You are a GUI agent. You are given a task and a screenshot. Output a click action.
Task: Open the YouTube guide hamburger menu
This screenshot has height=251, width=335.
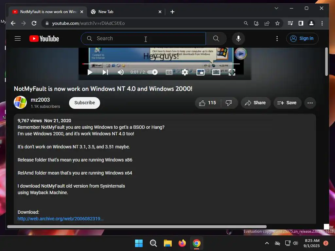click(18, 39)
